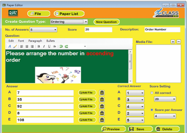
Task: Click the File button
Action: click(x=39, y=14)
